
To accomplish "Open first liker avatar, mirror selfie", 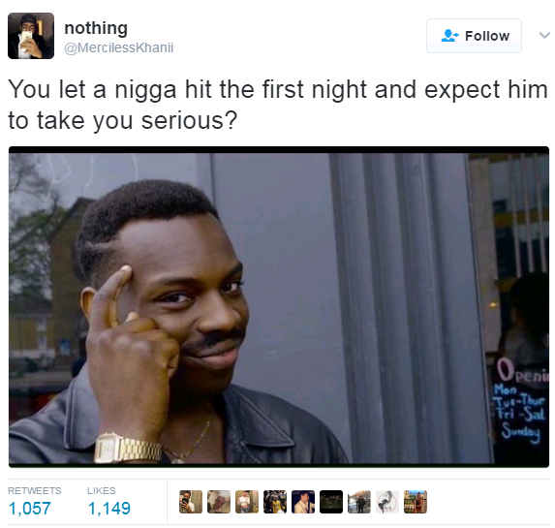I will click(191, 502).
